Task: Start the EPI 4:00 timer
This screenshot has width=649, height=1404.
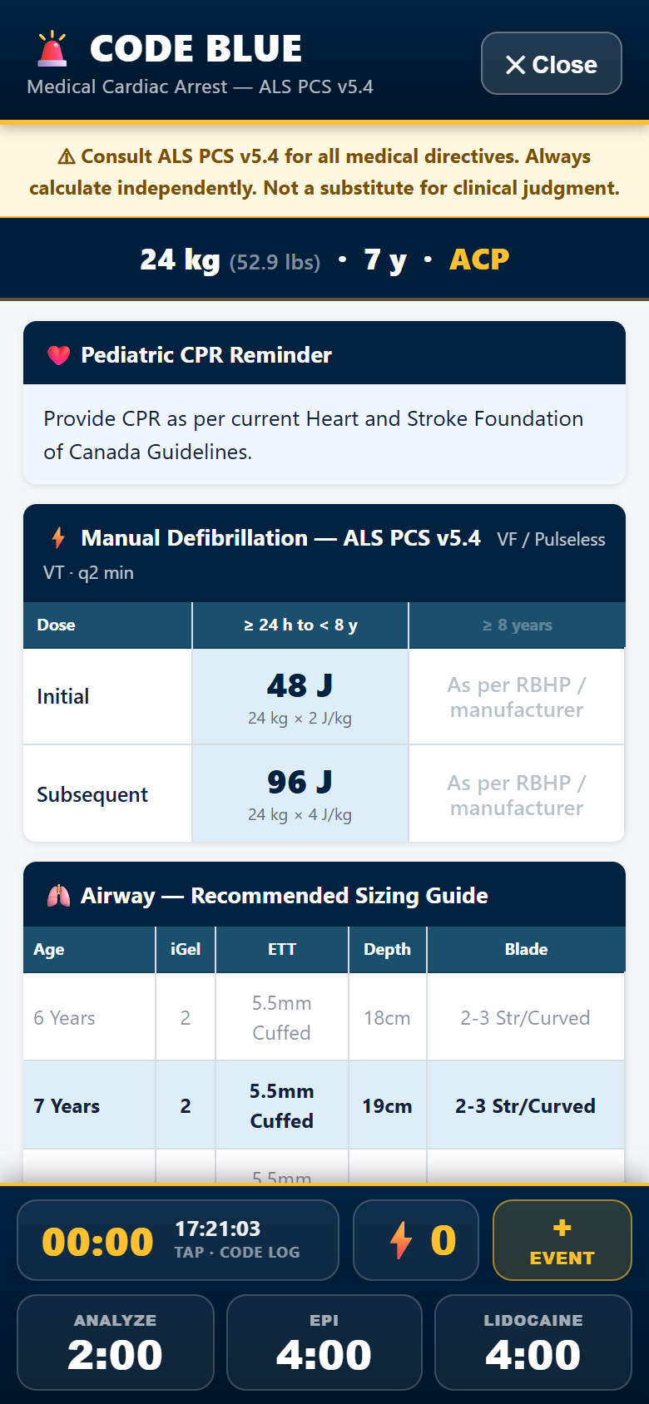Action: coord(324,1342)
